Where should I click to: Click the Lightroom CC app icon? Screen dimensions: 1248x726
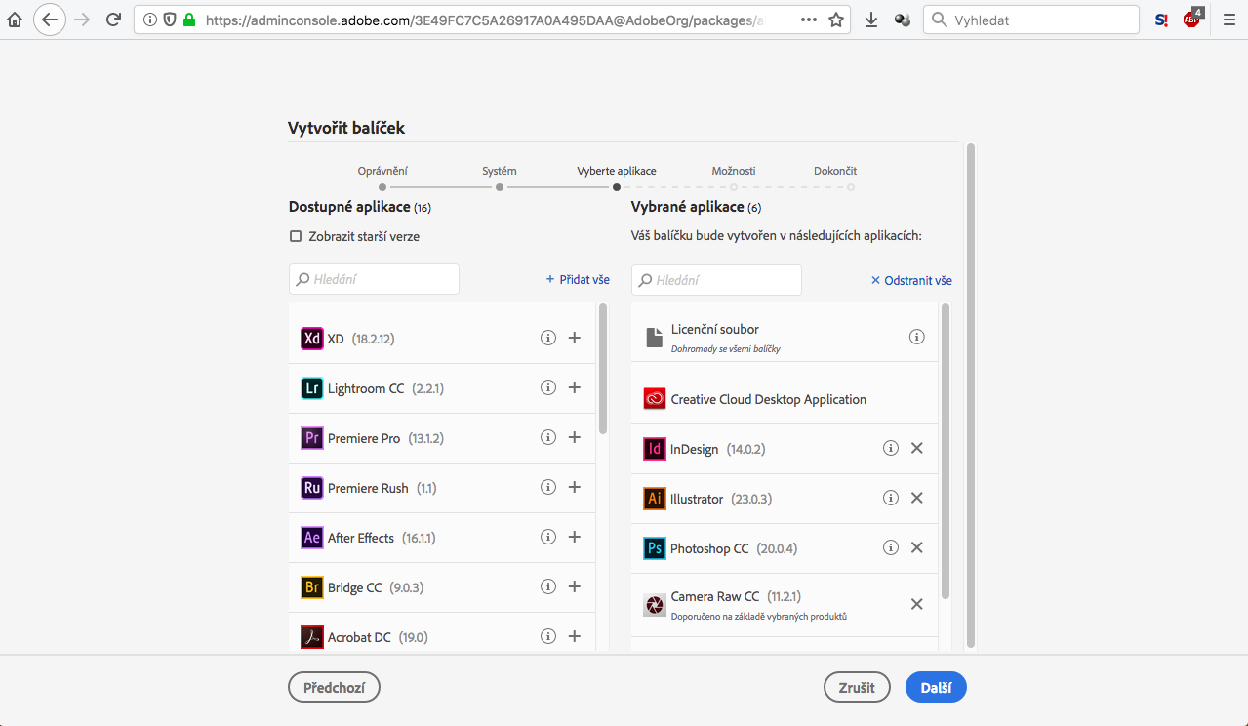pos(312,388)
